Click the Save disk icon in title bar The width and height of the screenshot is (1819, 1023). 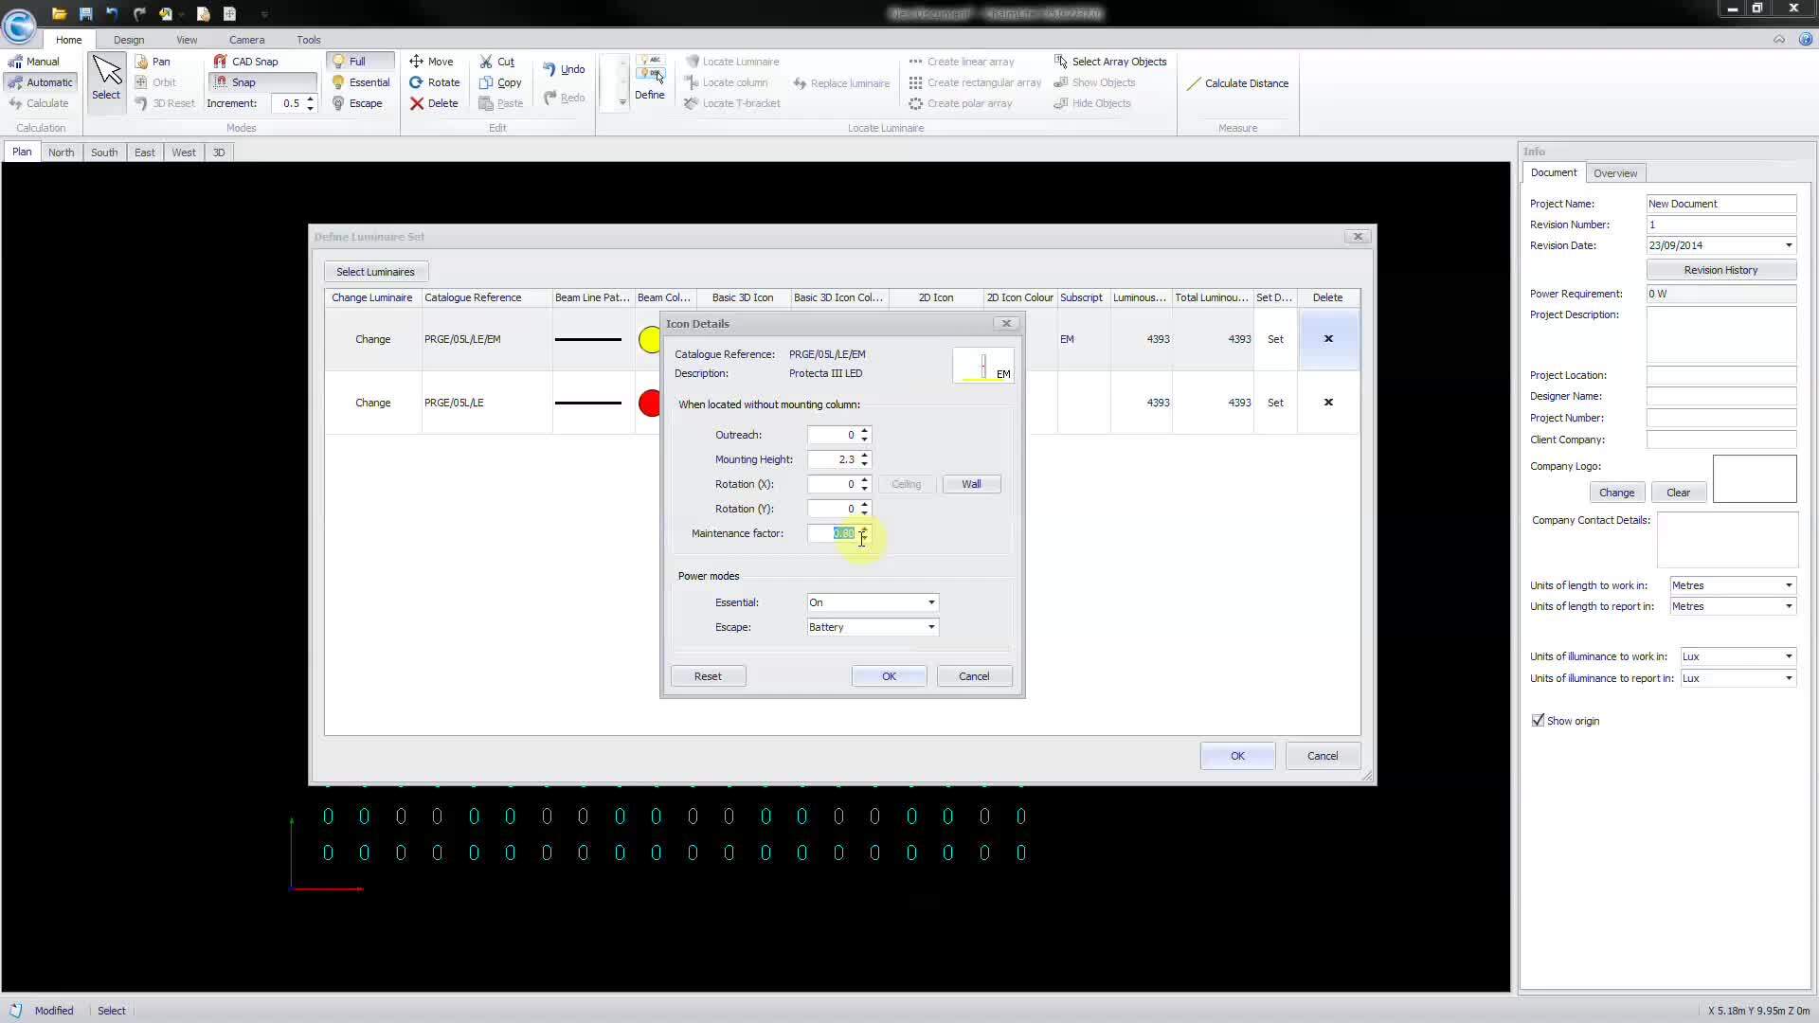tap(85, 14)
